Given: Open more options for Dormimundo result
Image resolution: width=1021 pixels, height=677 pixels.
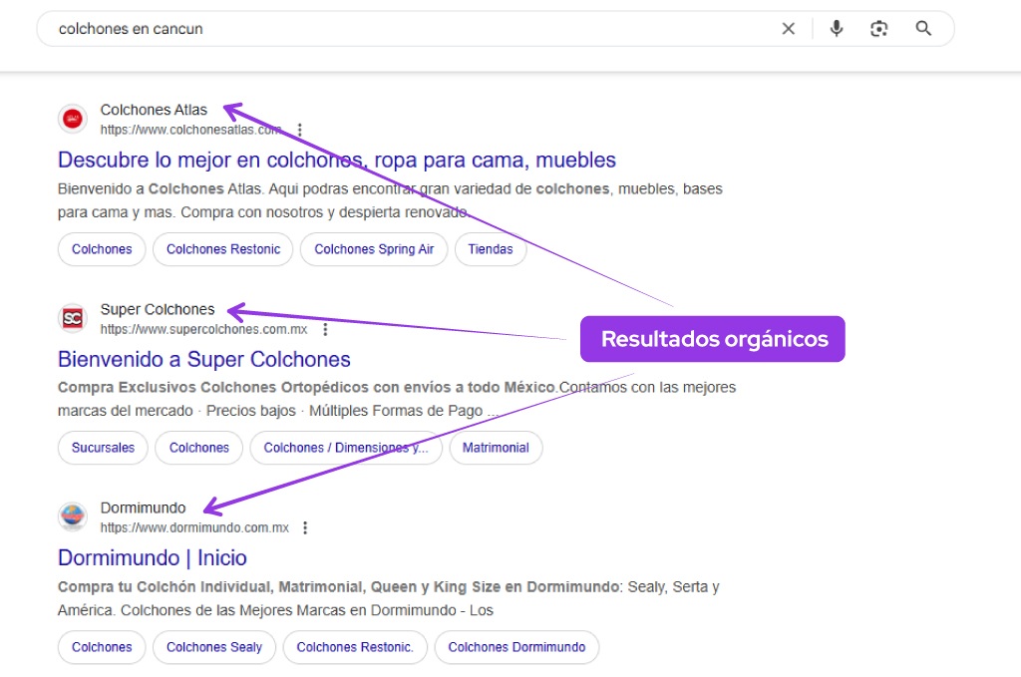Looking at the screenshot, I should point(305,527).
